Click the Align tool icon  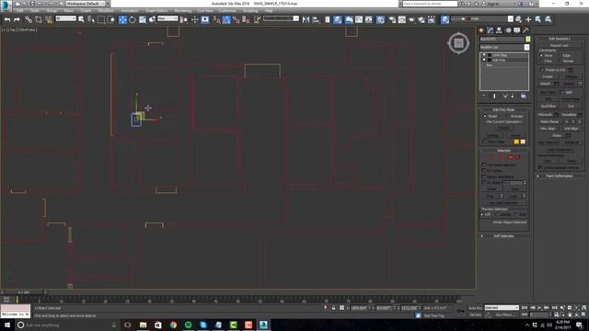pos(316,19)
